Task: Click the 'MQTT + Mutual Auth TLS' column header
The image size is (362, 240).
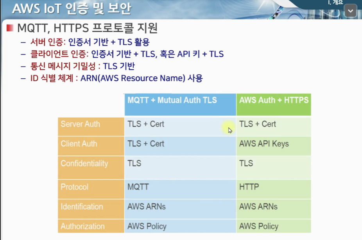Action: (180, 104)
